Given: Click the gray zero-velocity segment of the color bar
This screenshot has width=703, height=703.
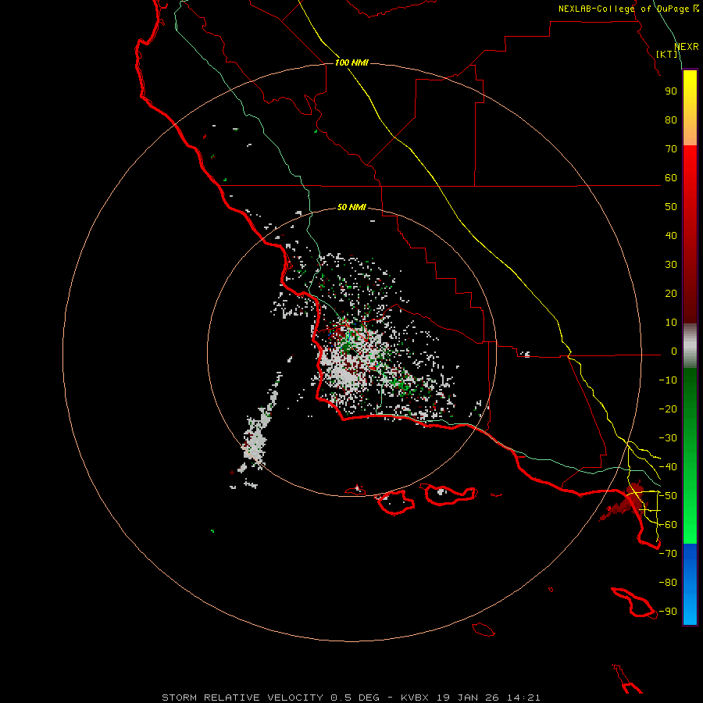Looking at the screenshot, I should click(x=690, y=346).
